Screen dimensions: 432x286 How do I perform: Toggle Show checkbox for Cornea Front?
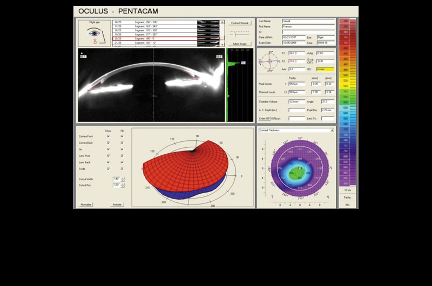[108, 137]
